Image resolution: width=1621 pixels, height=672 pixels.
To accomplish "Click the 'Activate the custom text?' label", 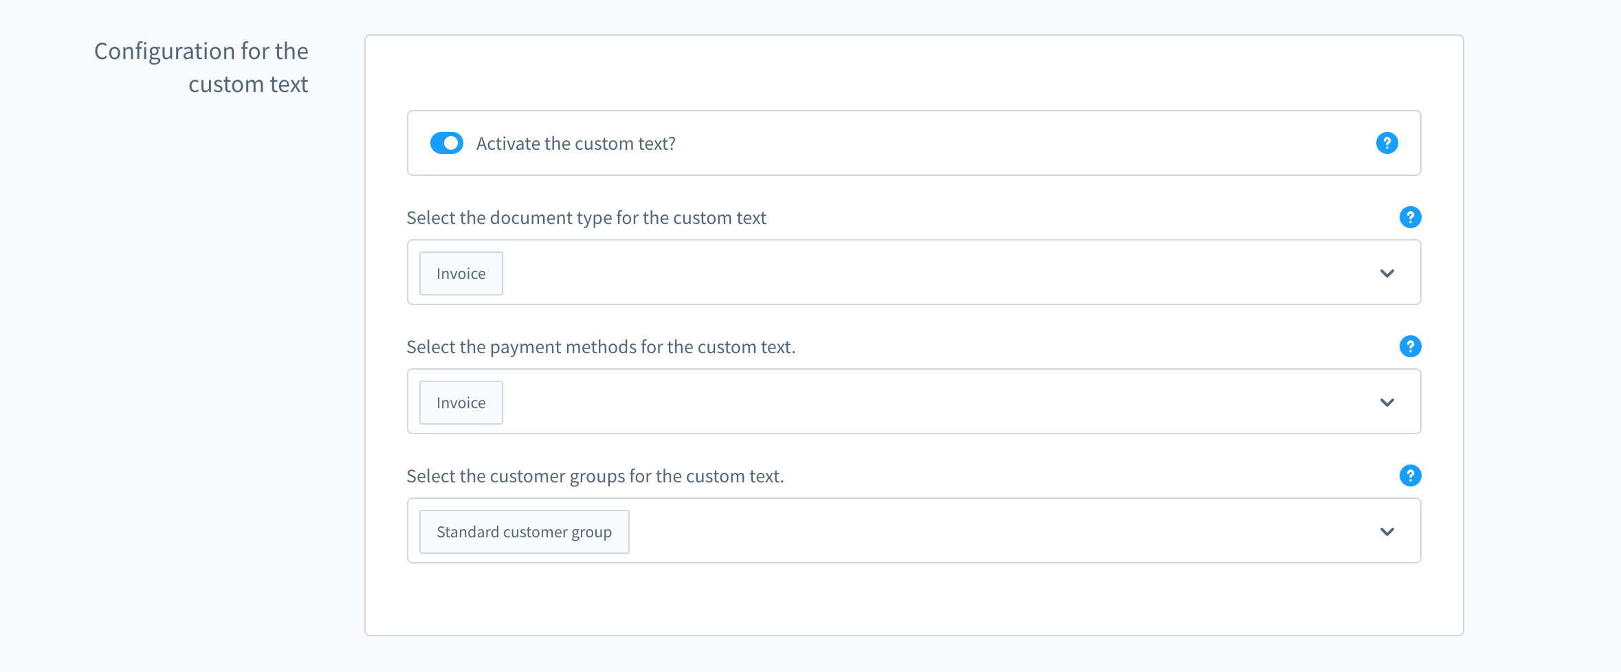I will tap(575, 144).
